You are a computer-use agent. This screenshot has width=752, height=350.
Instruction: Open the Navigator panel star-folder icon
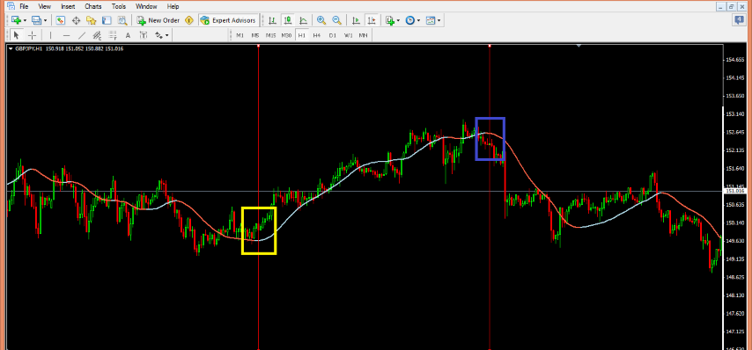[x=91, y=20]
